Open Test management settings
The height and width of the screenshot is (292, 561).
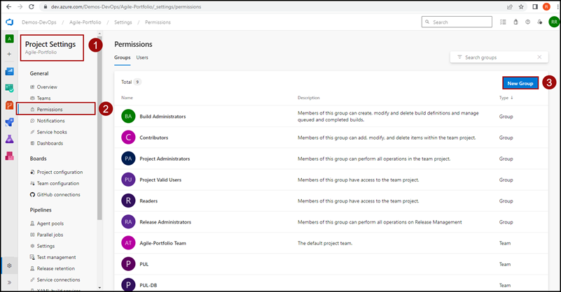56,257
